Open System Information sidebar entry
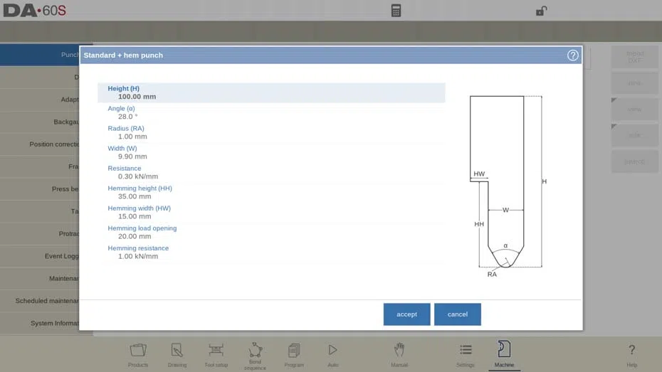 coord(40,323)
